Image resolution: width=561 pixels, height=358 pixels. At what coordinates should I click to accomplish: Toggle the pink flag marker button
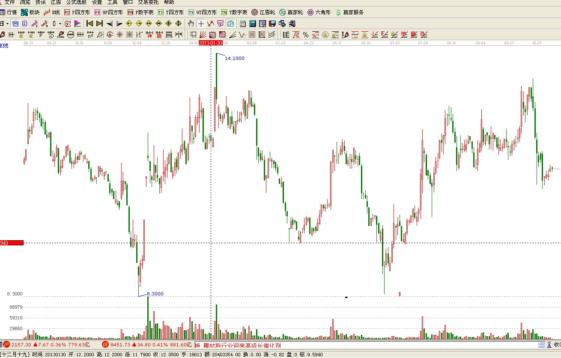78,24
